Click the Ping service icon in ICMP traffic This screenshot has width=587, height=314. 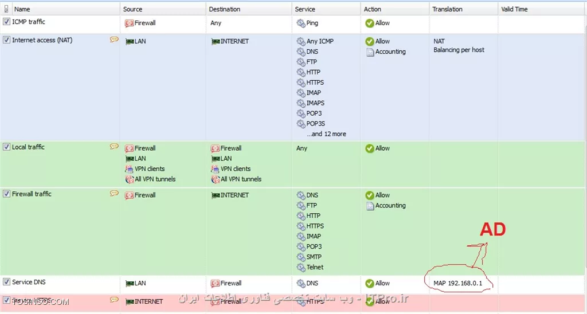[301, 23]
